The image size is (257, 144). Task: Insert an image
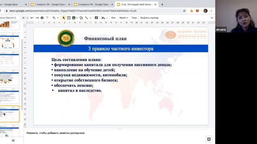[74, 18]
